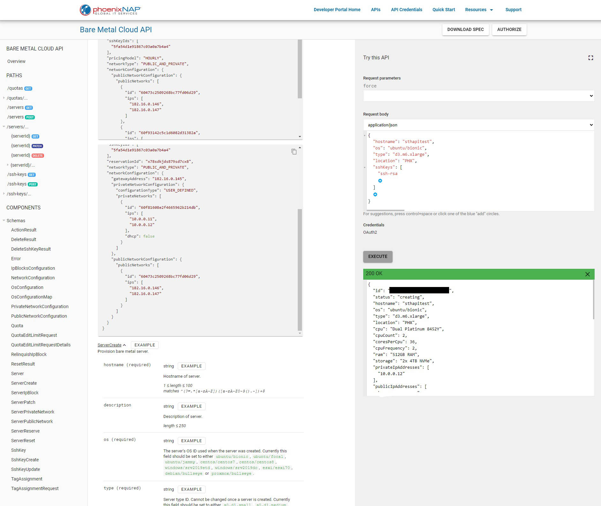Open Error schema
The width and height of the screenshot is (601, 506).
click(16, 259)
